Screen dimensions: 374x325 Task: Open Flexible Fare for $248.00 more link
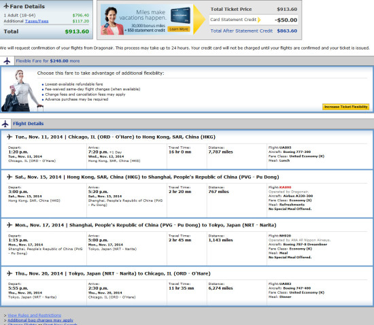point(48,61)
